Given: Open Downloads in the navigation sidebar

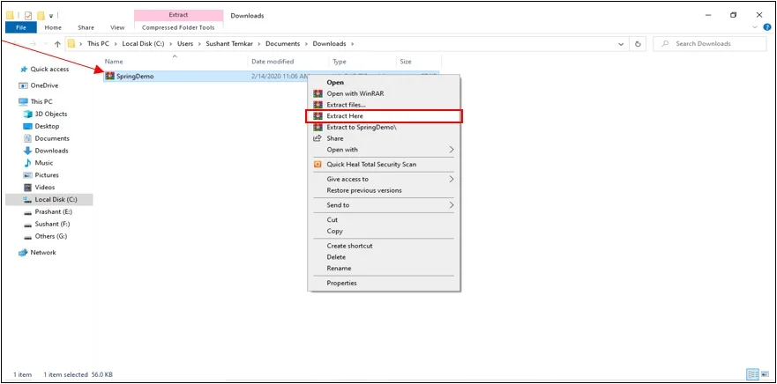Looking at the screenshot, I should [46, 151].
